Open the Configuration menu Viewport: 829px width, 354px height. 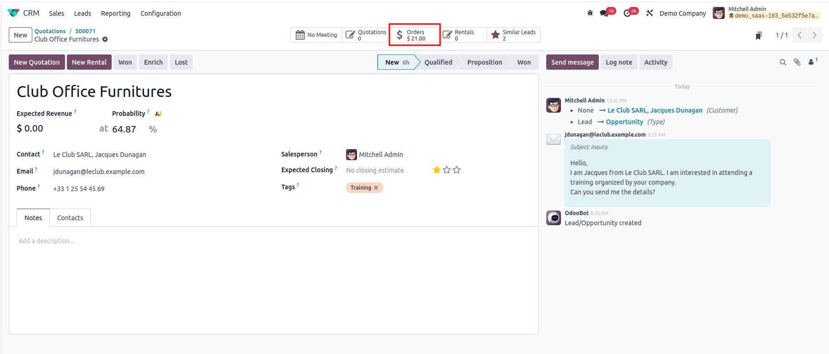[x=161, y=13]
